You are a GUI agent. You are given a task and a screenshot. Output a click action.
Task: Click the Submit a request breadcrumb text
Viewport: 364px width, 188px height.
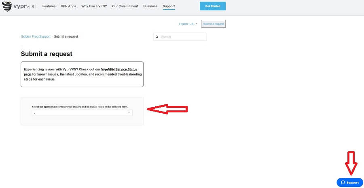pyautogui.click(x=66, y=37)
